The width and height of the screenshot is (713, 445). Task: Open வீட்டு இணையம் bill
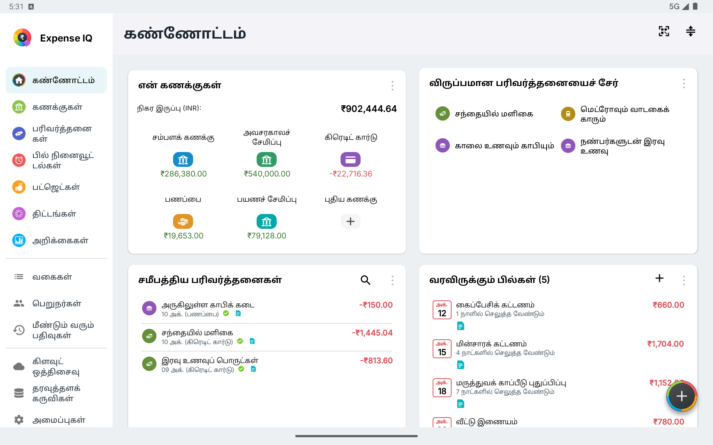tap(558, 422)
